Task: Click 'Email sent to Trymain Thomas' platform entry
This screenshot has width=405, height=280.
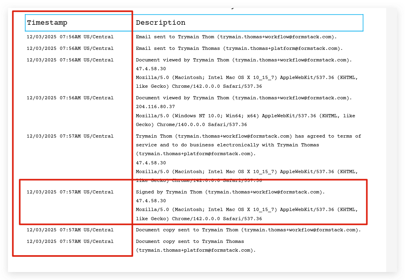Action: 239,49
